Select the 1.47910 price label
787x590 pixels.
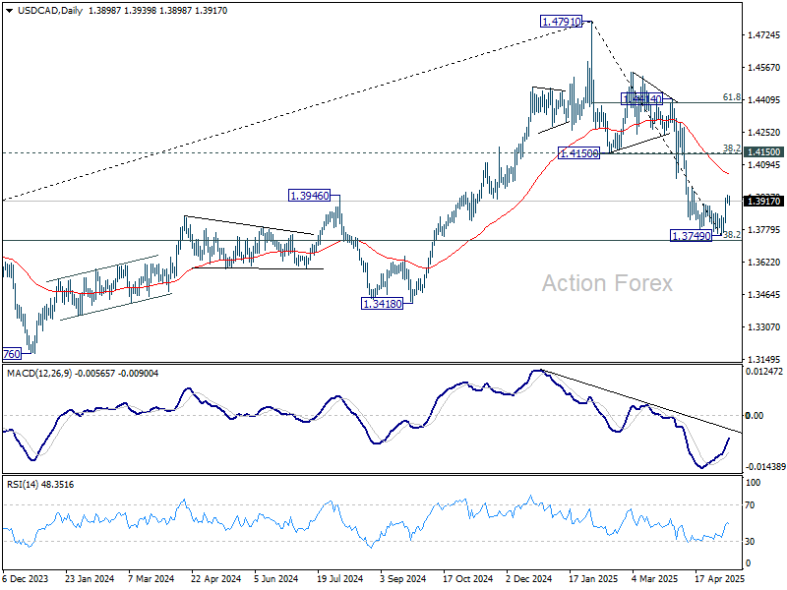click(561, 22)
